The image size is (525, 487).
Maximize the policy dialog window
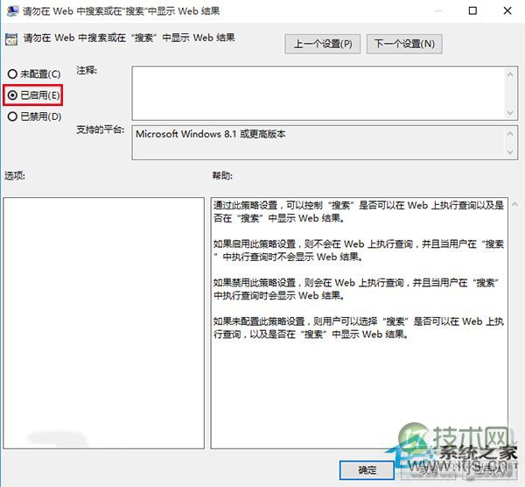472,11
